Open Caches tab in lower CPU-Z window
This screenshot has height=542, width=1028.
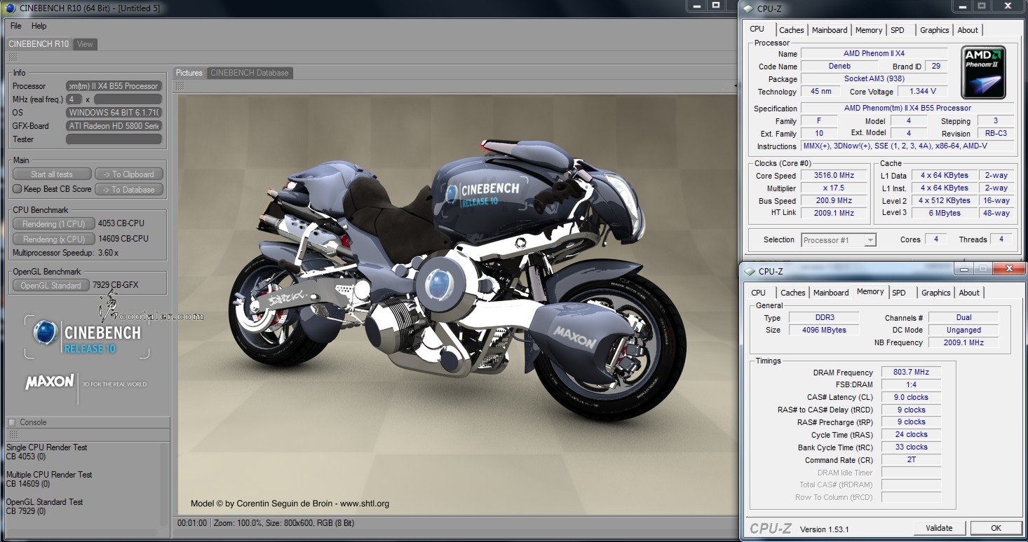(793, 293)
